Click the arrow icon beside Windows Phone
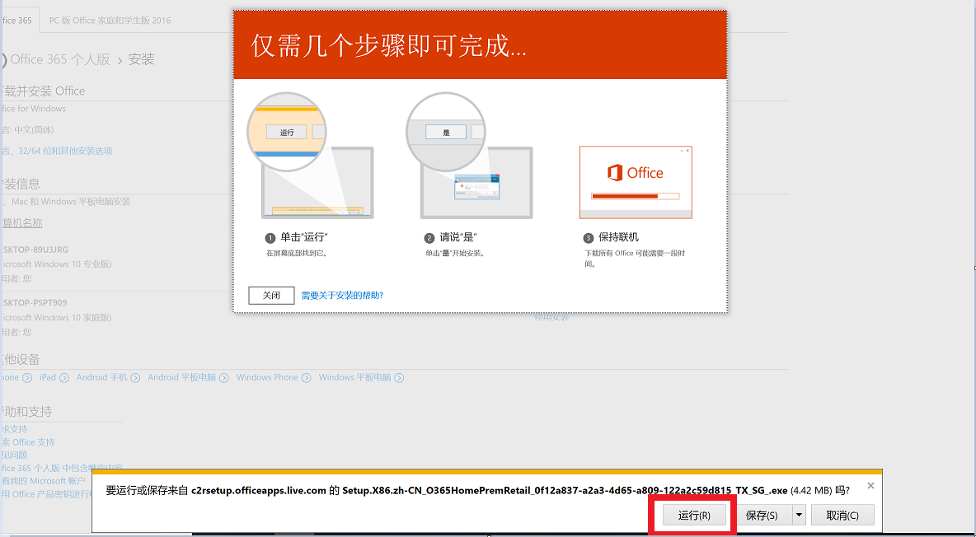Screen dimensions: 976x537 point(307,378)
